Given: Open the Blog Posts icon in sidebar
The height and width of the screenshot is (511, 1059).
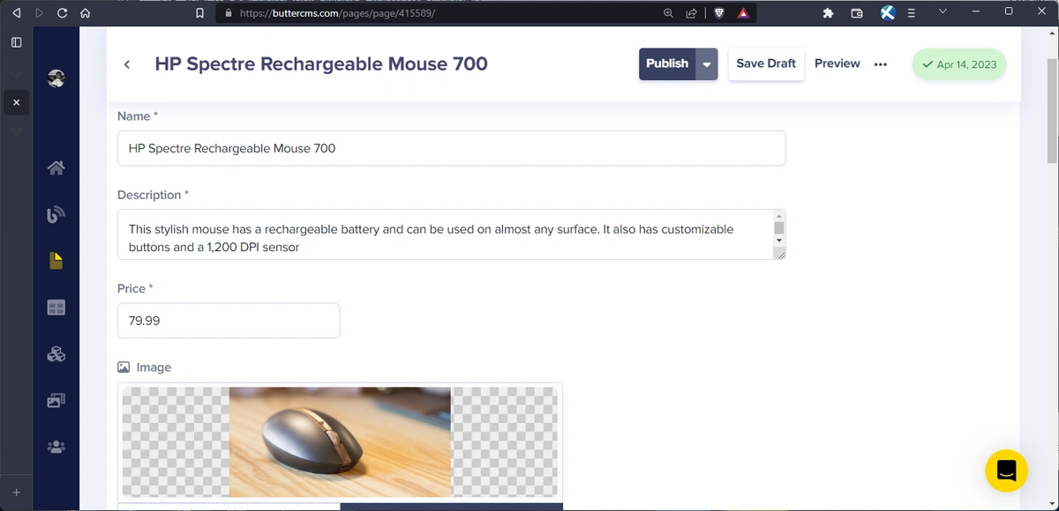Looking at the screenshot, I should click(x=56, y=214).
